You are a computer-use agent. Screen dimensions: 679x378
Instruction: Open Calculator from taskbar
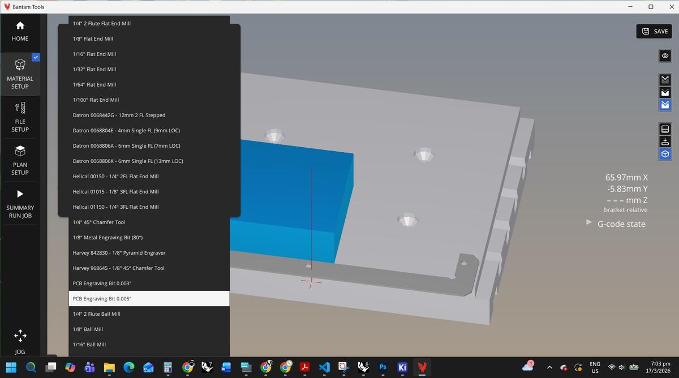(168, 367)
